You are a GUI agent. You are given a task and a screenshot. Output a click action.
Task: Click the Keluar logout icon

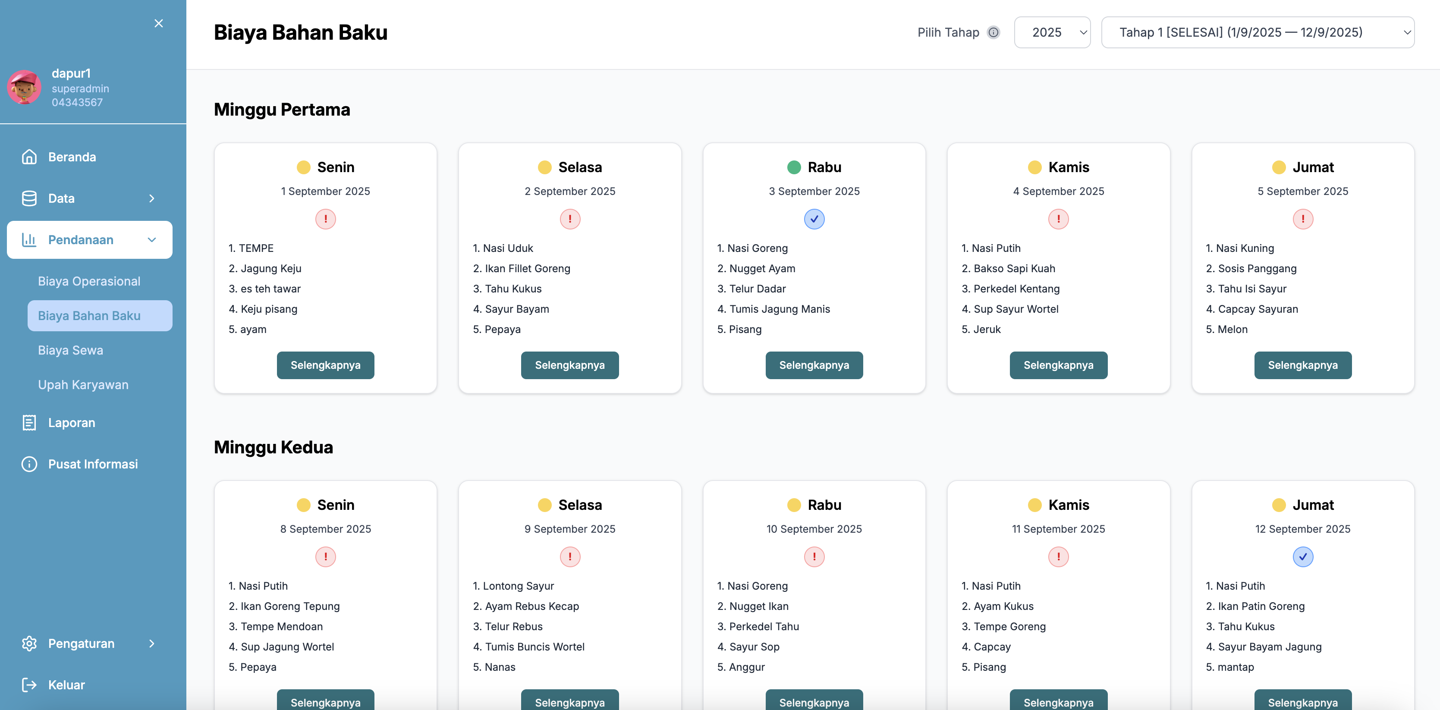(x=30, y=684)
